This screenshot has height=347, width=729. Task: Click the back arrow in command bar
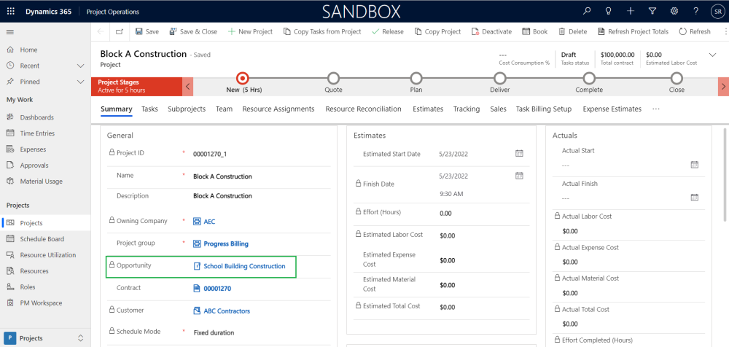101,31
